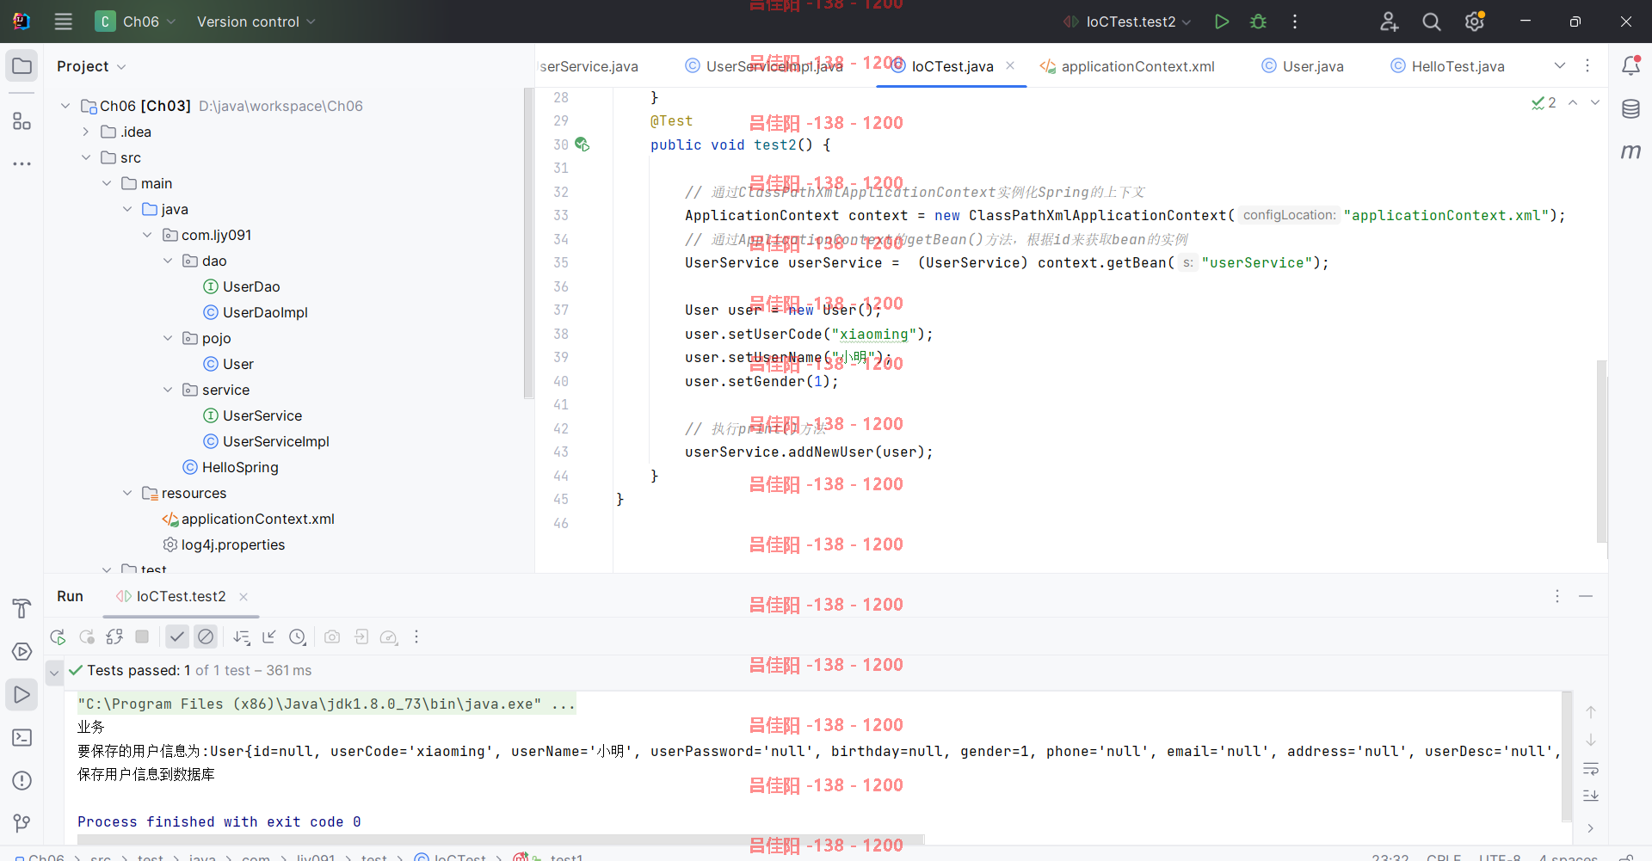Open the Ch06 project dropdown

(x=135, y=22)
